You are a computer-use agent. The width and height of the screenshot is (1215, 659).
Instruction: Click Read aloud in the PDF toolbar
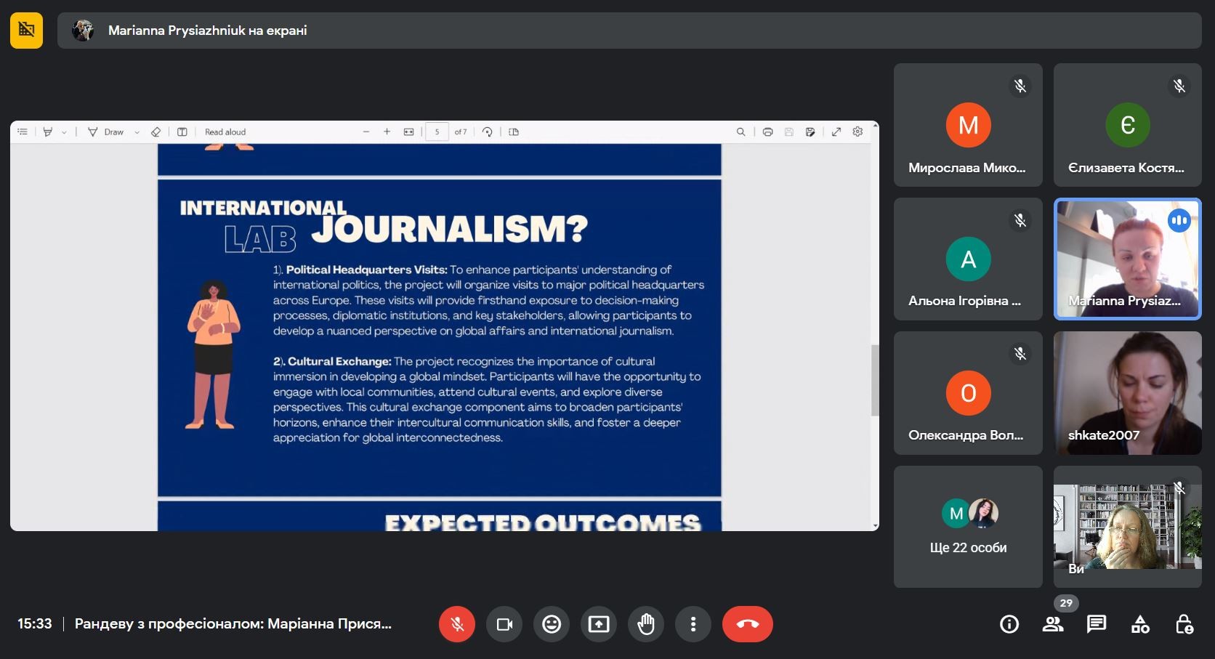[x=225, y=132]
